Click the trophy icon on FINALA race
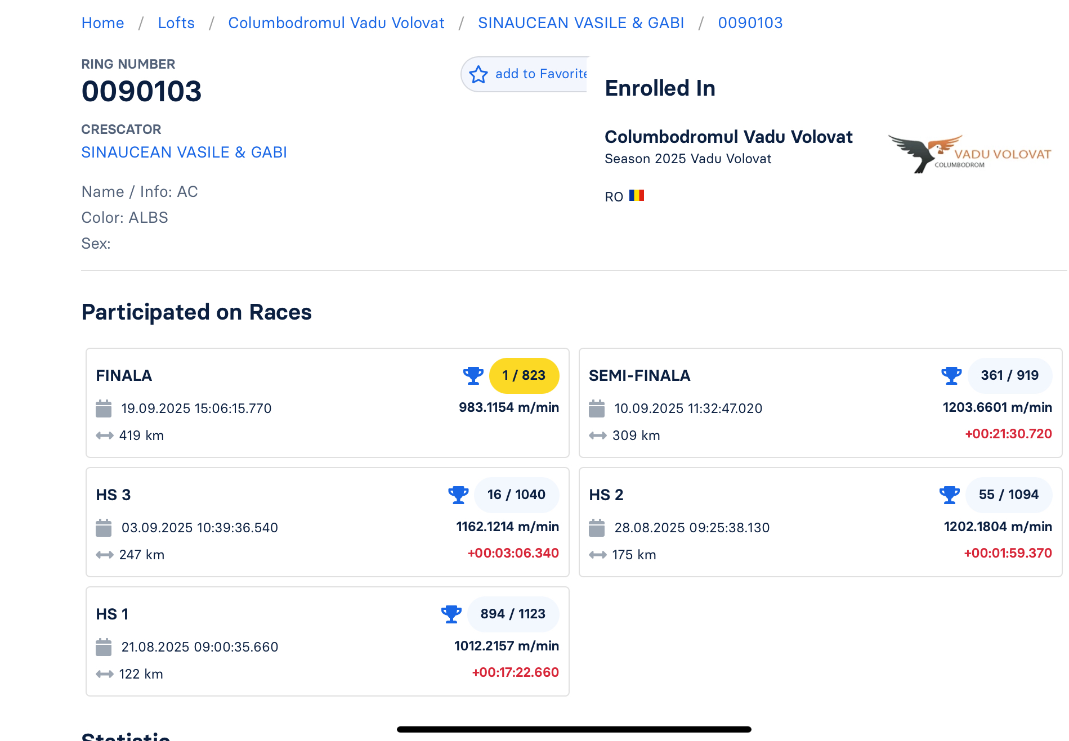The width and height of the screenshot is (1069, 741). click(x=473, y=375)
